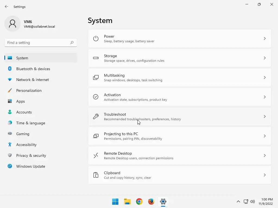Click the Time & language clock icon

pyautogui.click(x=10, y=123)
